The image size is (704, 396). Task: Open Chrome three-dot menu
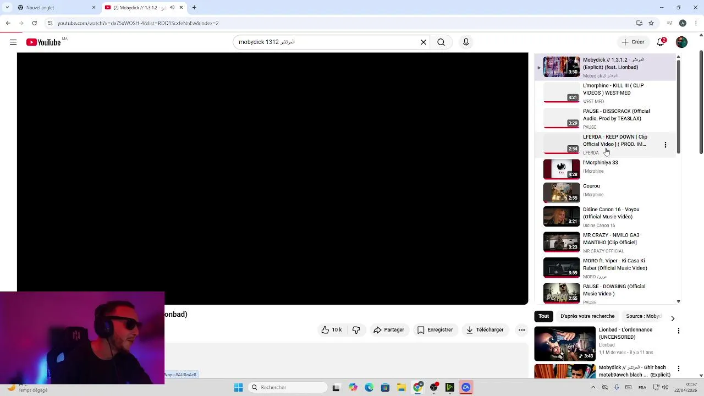tap(696, 23)
